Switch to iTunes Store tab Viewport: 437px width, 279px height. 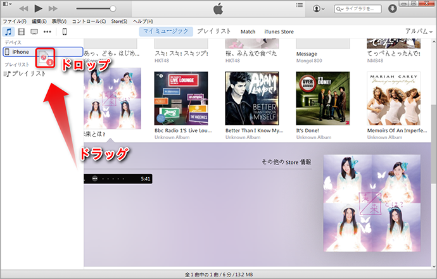(279, 32)
